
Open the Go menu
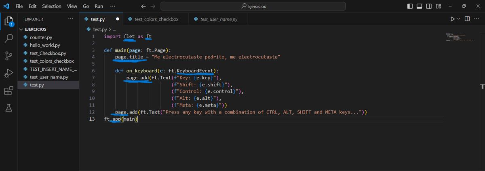tap(86, 6)
